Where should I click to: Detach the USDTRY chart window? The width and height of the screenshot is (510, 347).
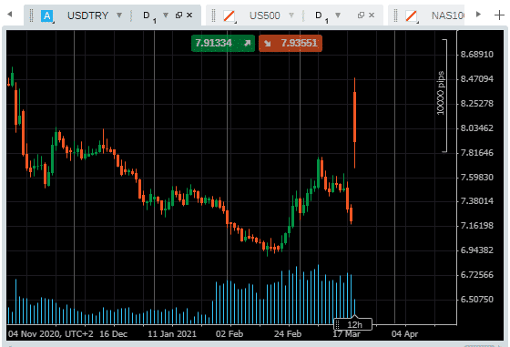click(178, 15)
